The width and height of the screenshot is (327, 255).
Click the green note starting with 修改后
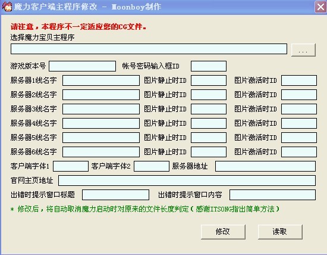click(x=144, y=209)
